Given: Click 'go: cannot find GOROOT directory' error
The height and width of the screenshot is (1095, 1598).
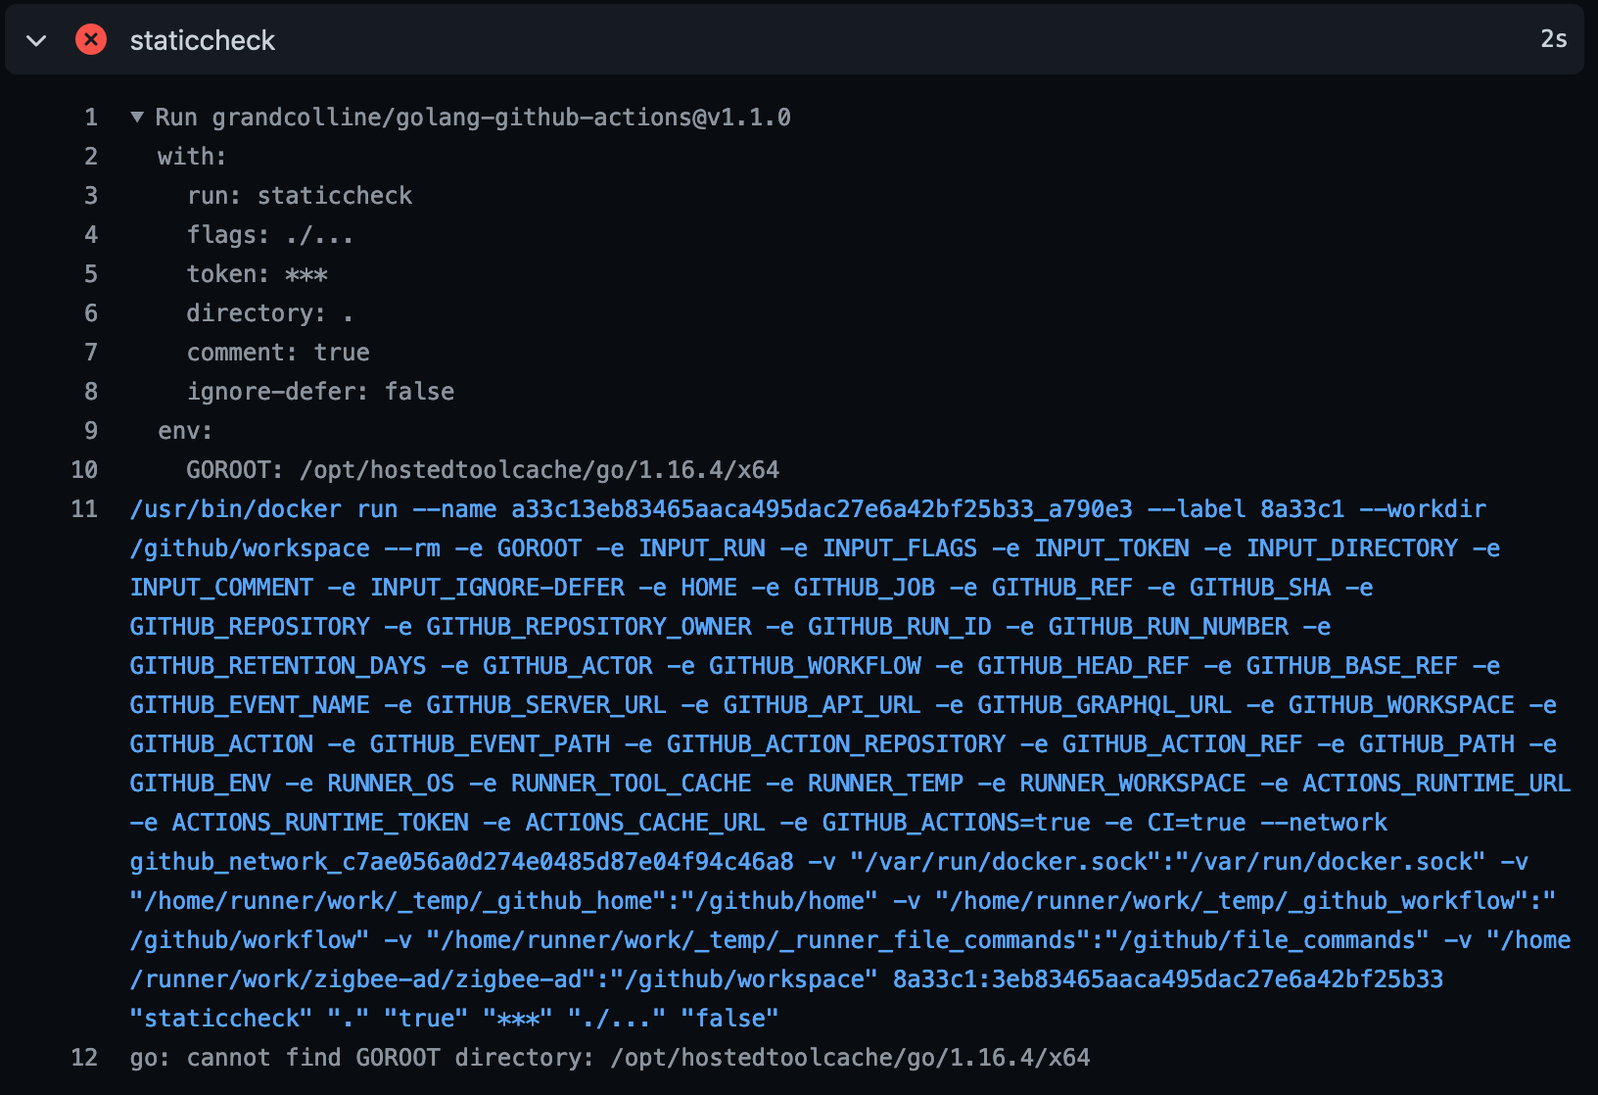Looking at the screenshot, I should click(362, 1058).
